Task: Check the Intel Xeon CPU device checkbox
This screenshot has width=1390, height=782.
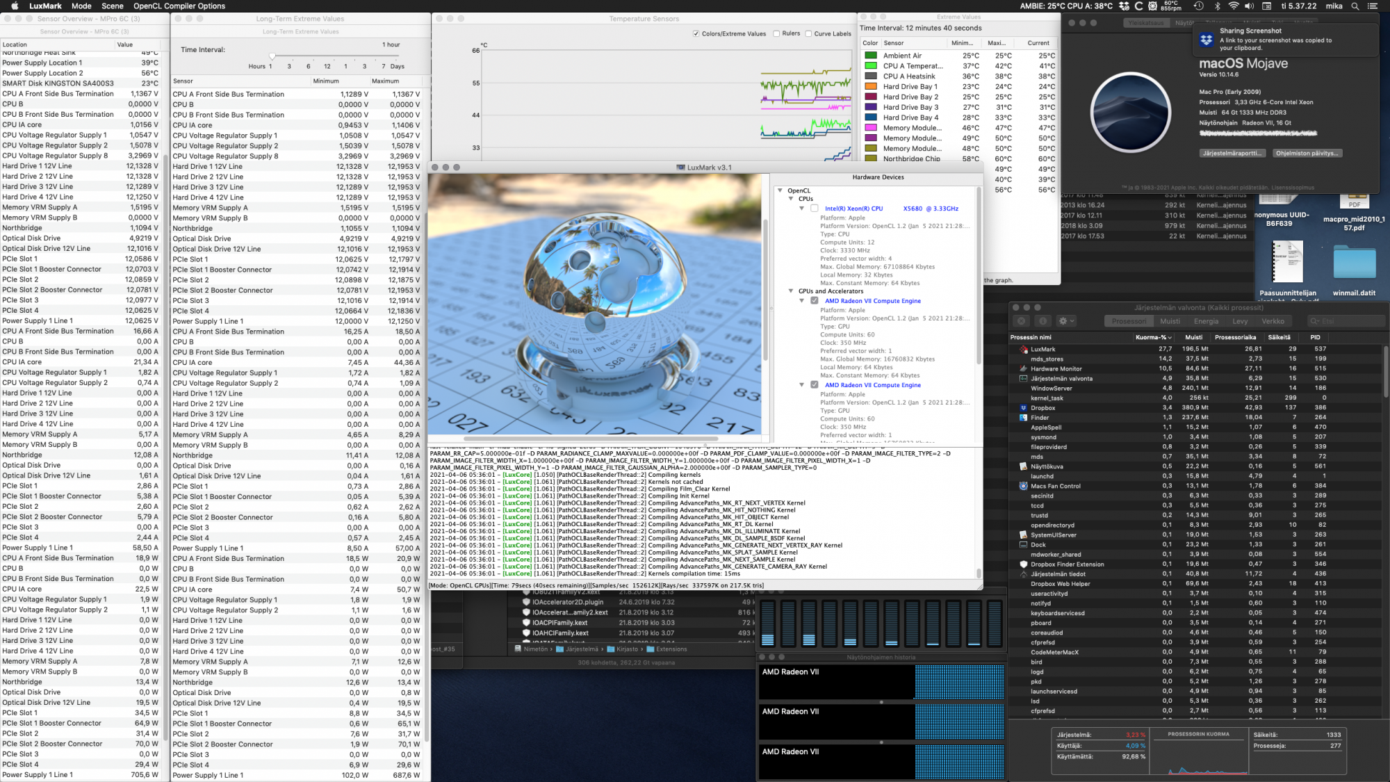Action: click(x=814, y=209)
